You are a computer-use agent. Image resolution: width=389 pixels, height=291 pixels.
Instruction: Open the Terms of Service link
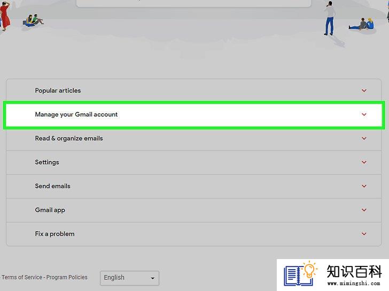coord(22,277)
